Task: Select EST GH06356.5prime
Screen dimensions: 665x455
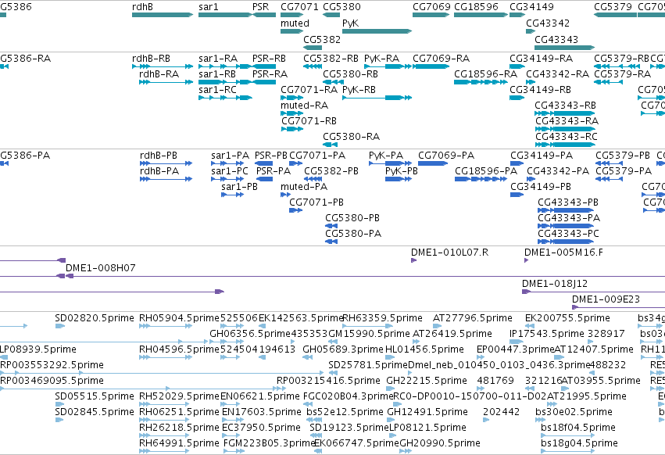Action: tap(250, 334)
